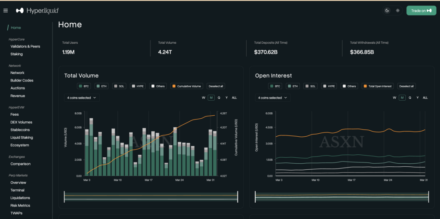
Task: Click the Hyperliquid logo
Action: pyautogui.click(x=37, y=11)
